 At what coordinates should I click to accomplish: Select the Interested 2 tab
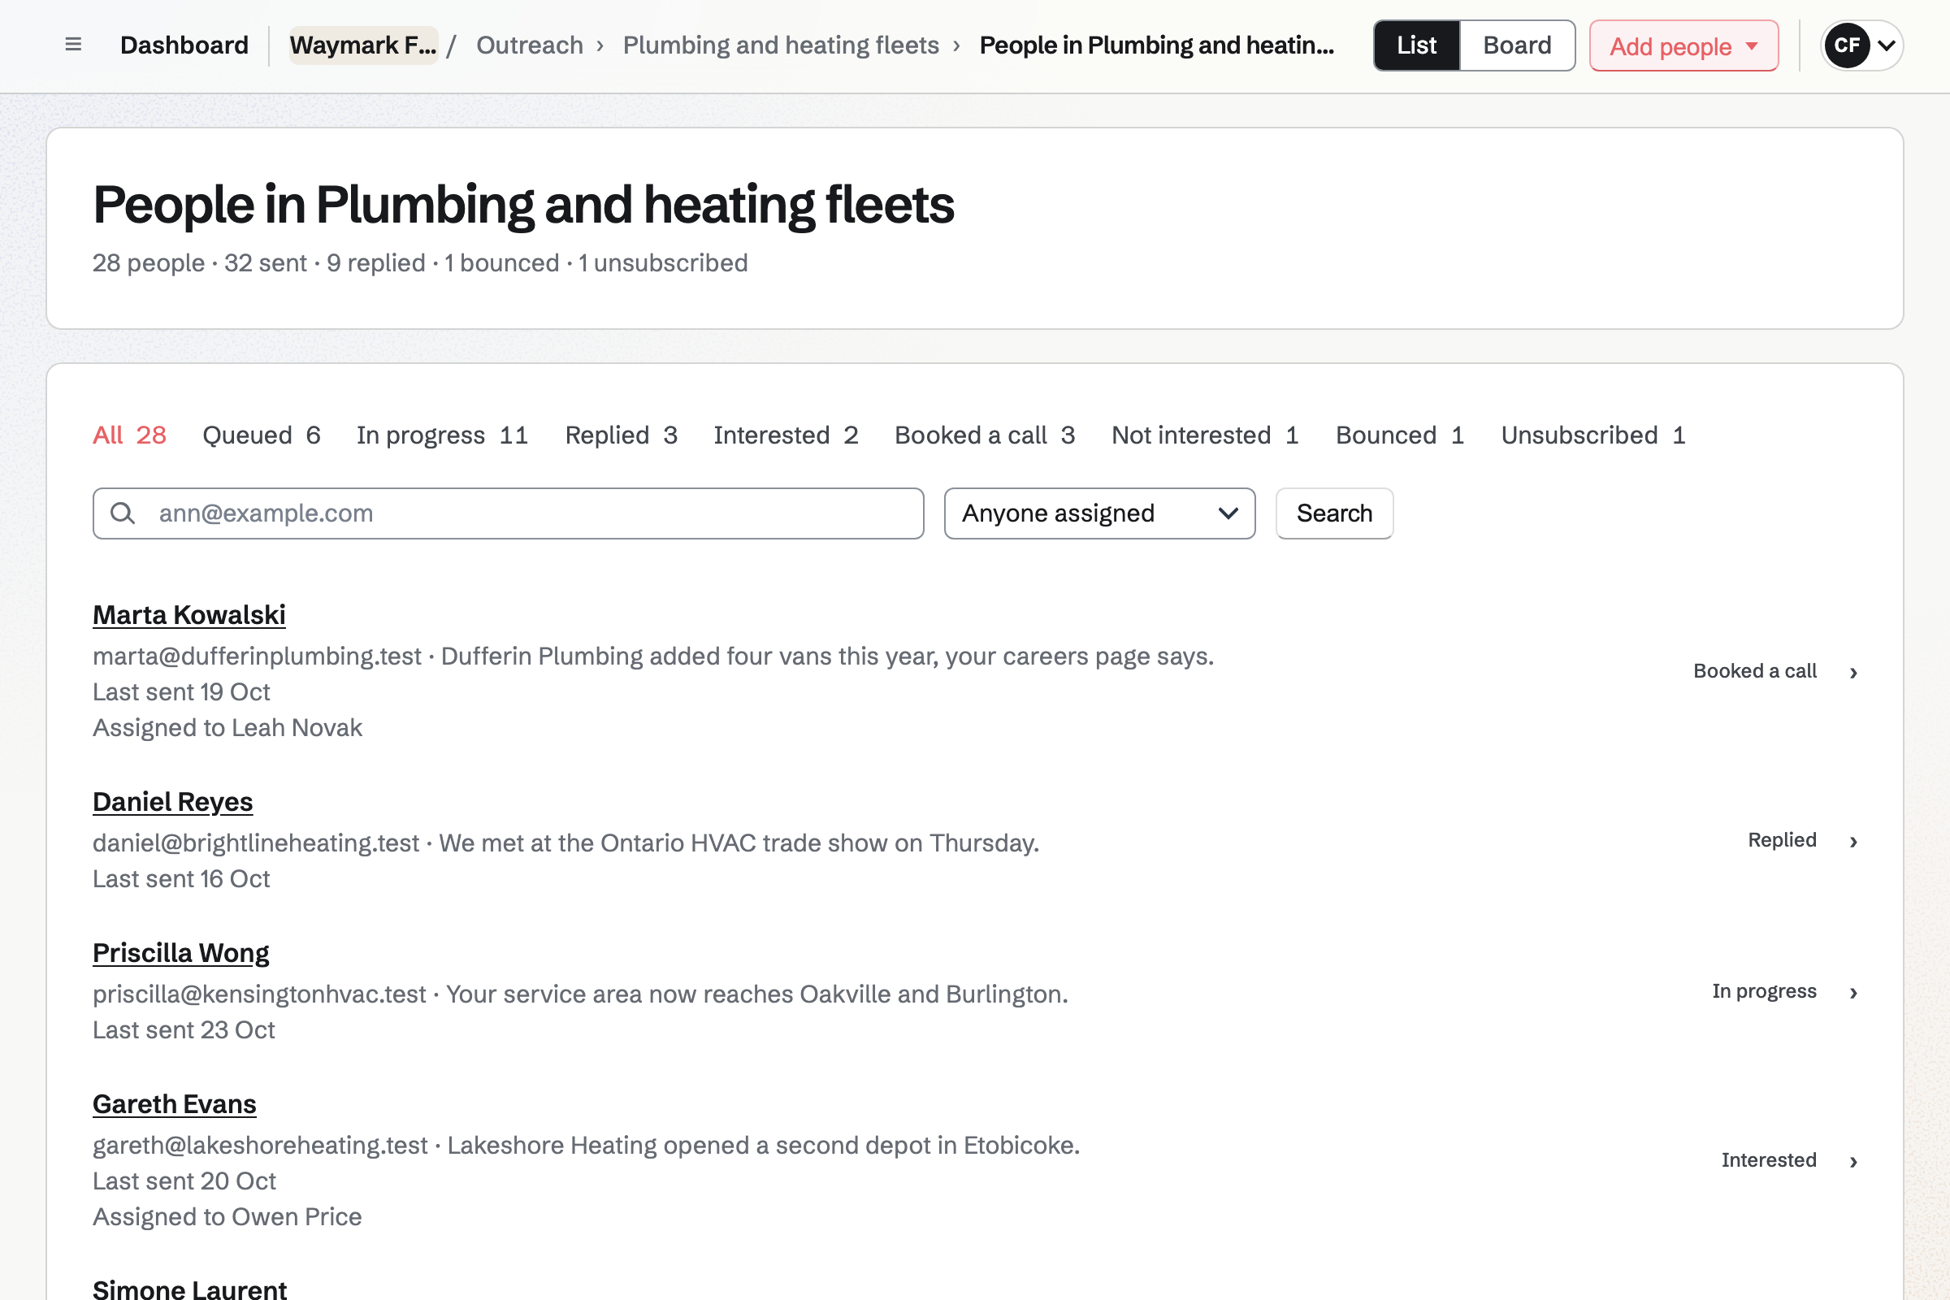[786, 435]
